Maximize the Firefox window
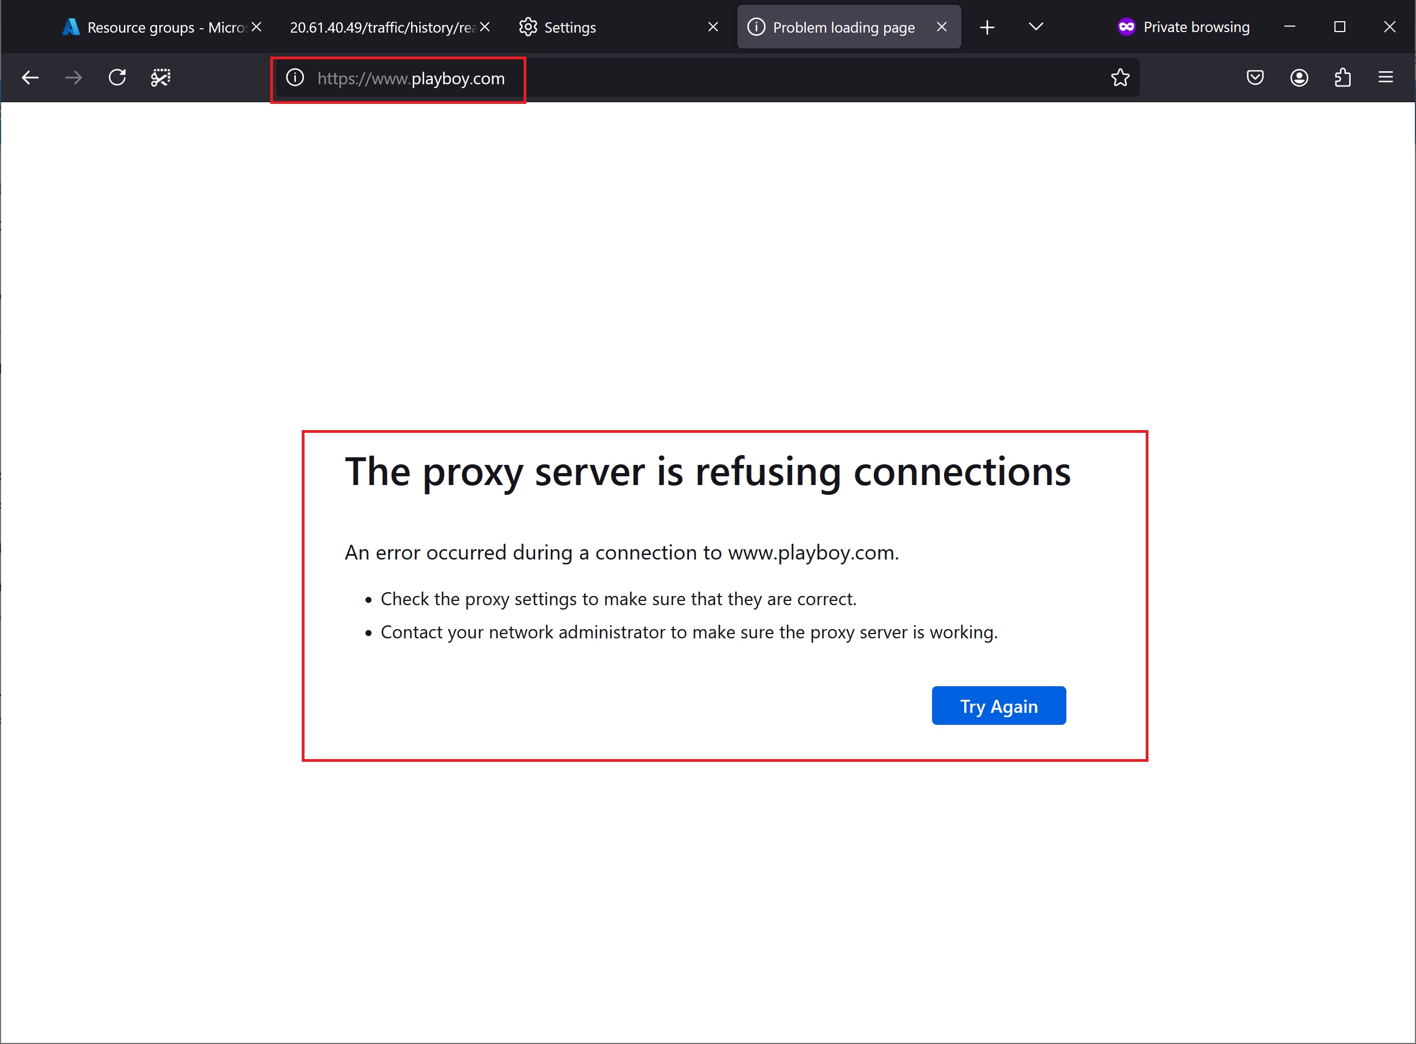Screen dimensions: 1416x1044 click(x=1339, y=27)
